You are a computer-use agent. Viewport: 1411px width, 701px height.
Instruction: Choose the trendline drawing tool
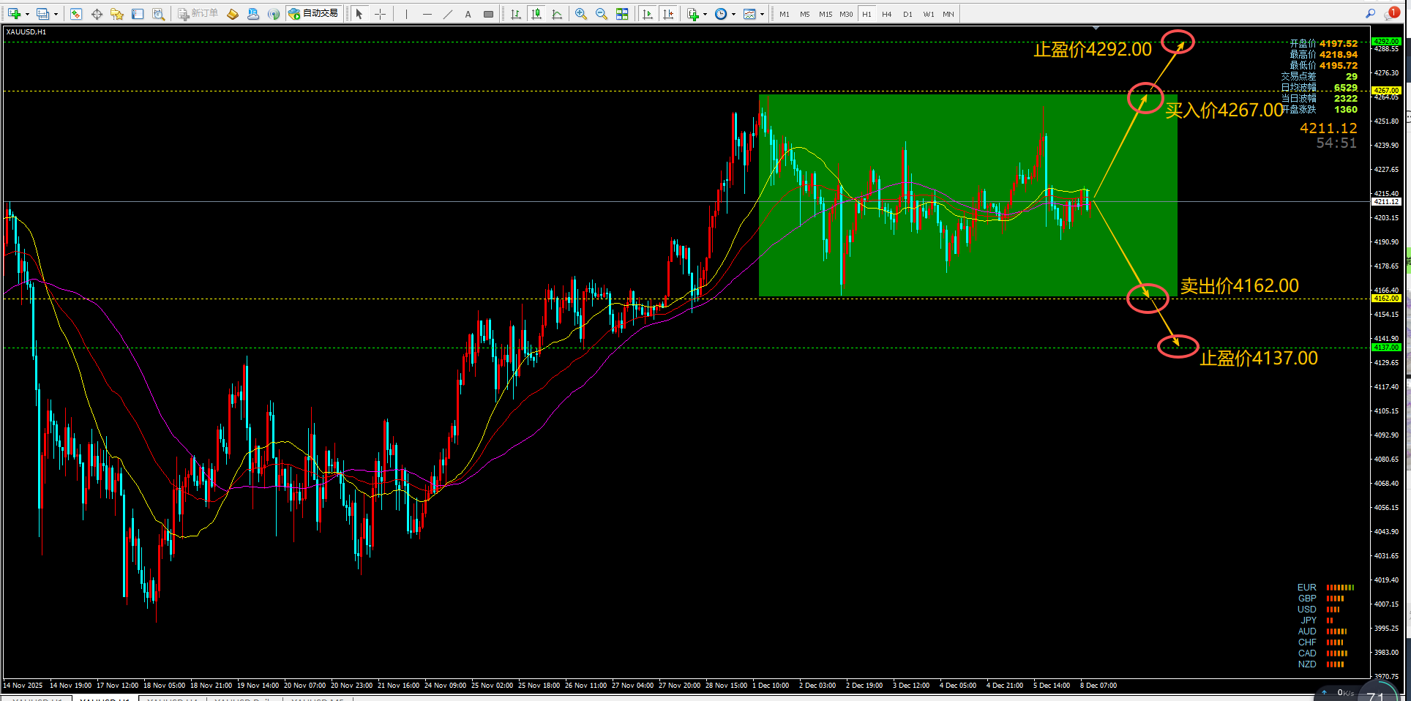tap(448, 14)
